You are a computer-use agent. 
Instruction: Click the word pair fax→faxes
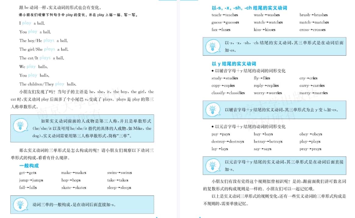point(221,30)
